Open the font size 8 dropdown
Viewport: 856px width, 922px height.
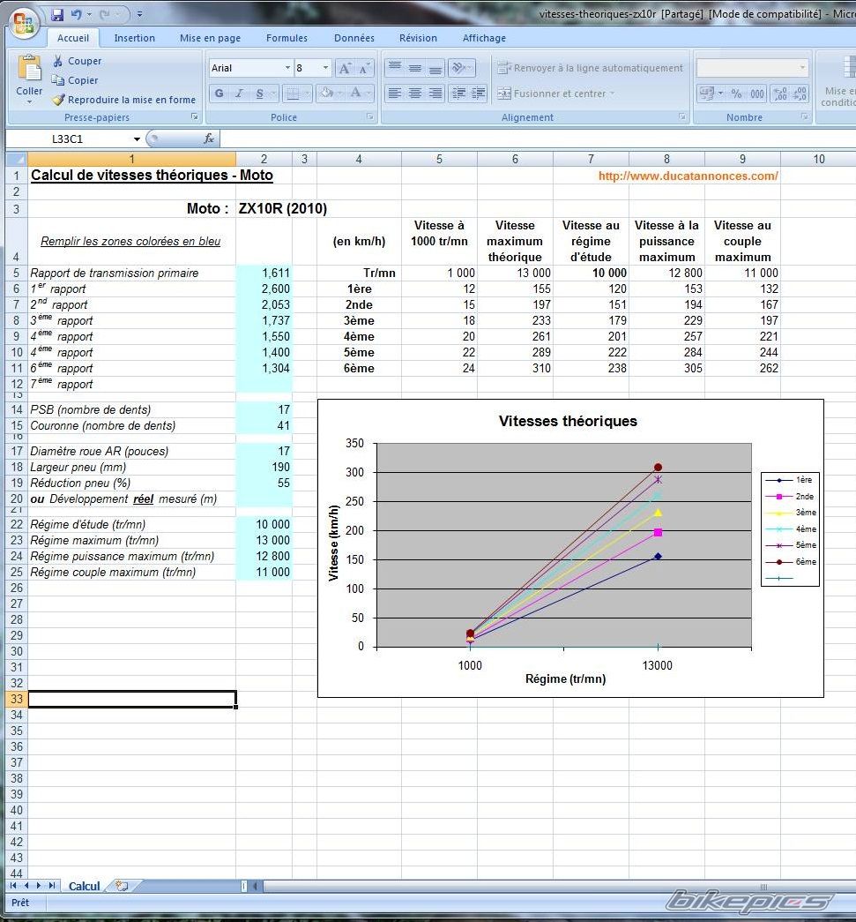point(325,68)
